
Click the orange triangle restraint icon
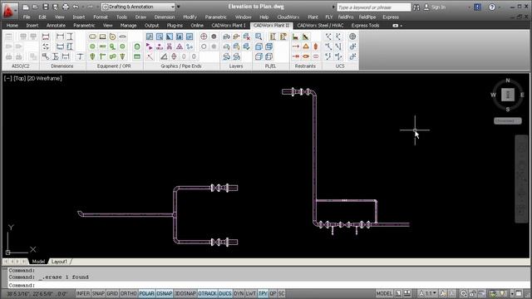[306, 47]
